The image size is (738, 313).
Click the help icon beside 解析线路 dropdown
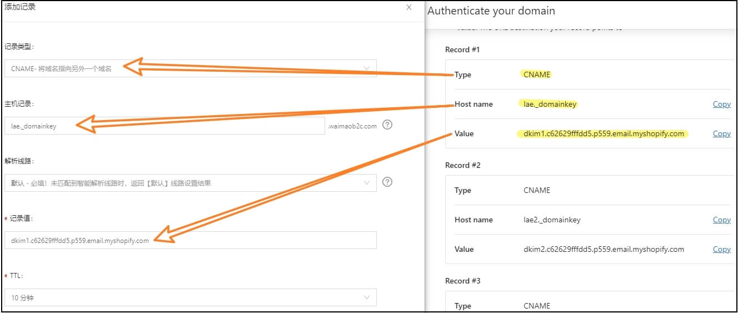(388, 182)
